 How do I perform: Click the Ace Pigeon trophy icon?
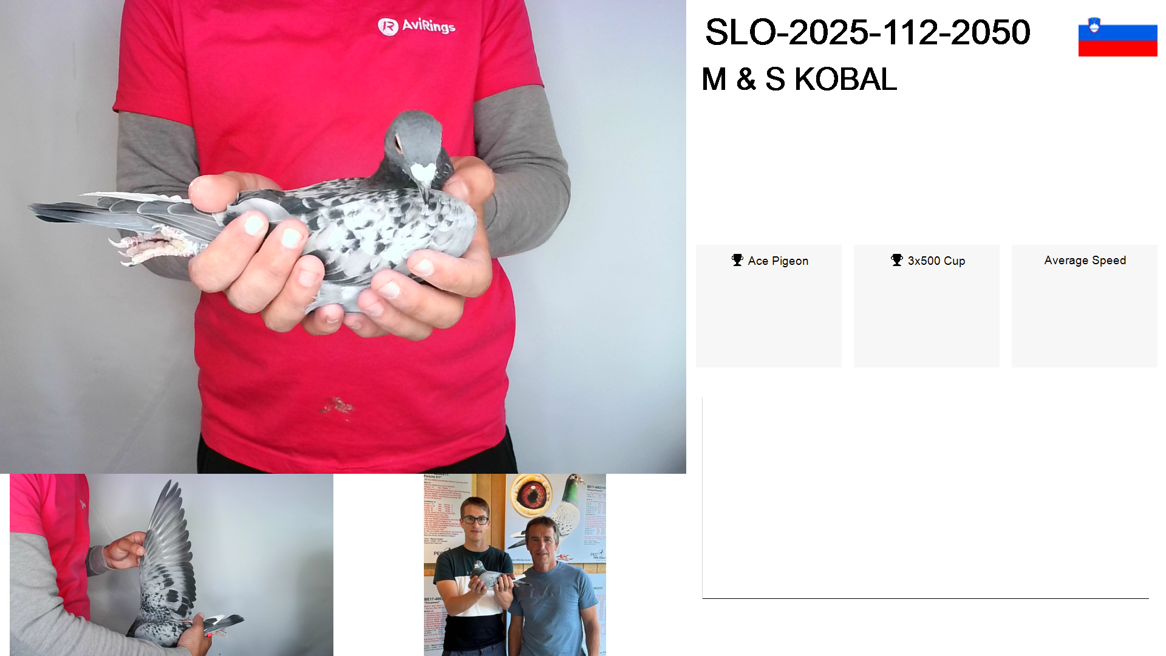(x=737, y=260)
